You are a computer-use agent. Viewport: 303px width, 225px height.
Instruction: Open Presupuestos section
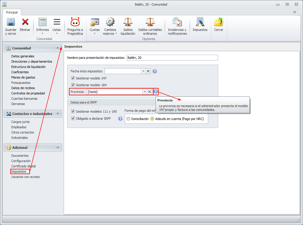point(21,83)
